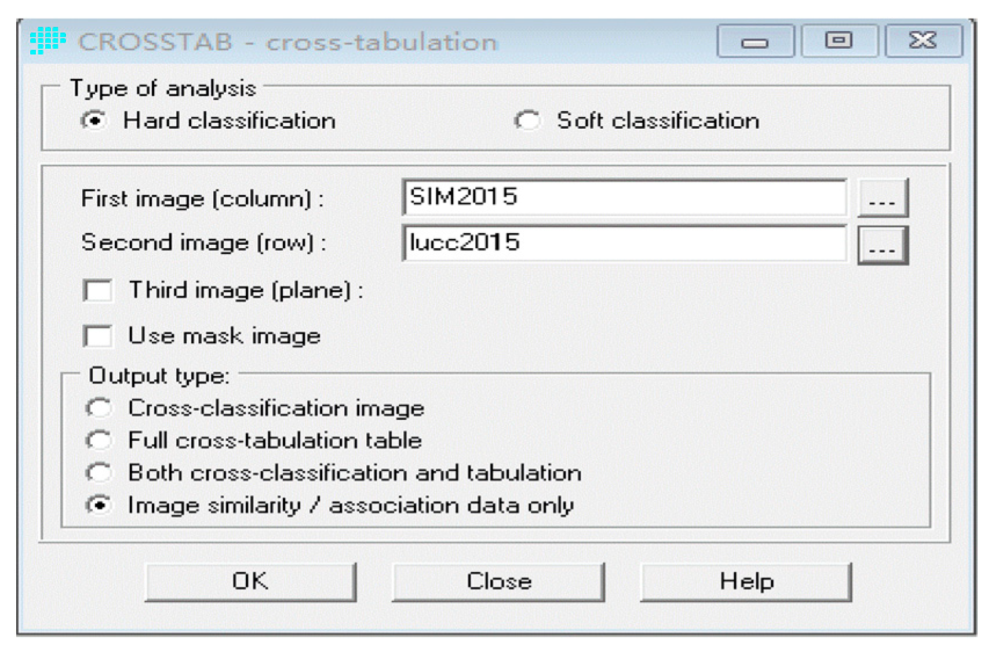Image resolution: width=995 pixels, height=654 pixels.
Task: Close the dialog using the title bar X
Action: click(x=923, y=41)
